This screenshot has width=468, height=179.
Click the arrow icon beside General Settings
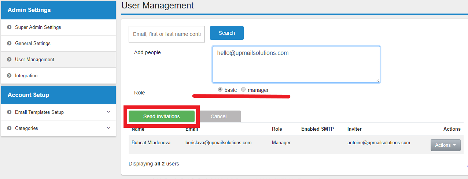coord(9,44)
